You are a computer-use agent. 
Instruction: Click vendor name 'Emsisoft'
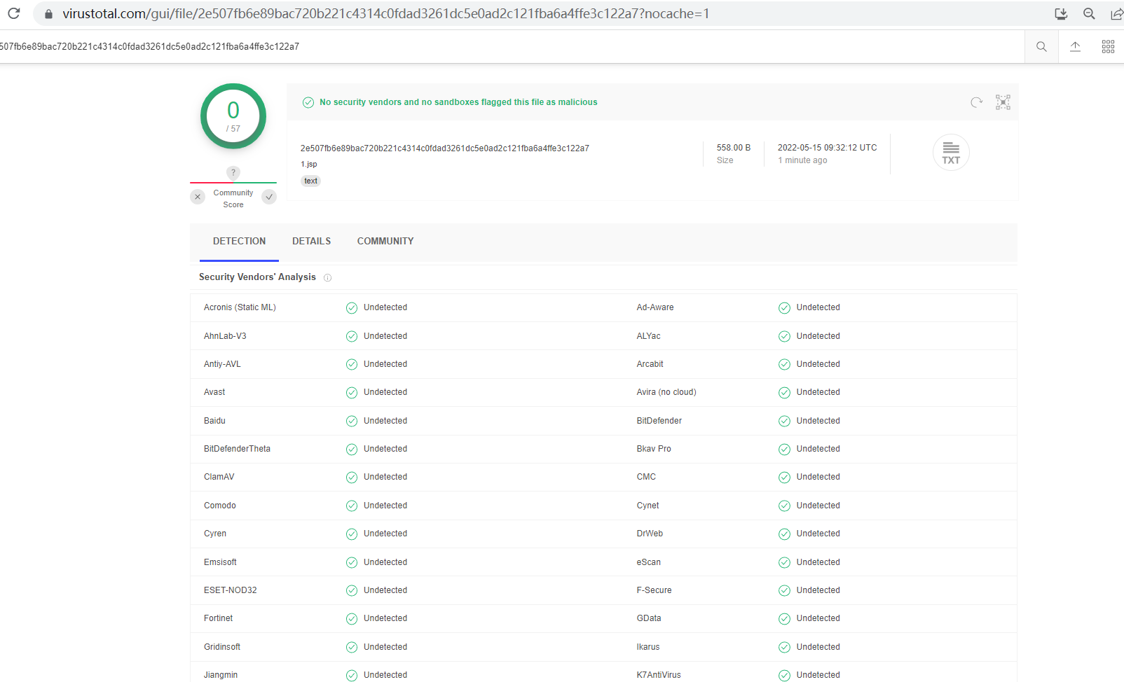point(220,562)
